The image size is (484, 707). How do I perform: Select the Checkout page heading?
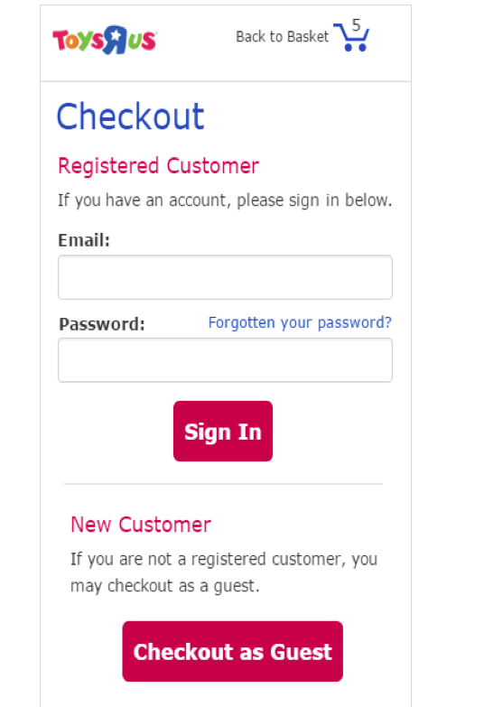point(130,116)
